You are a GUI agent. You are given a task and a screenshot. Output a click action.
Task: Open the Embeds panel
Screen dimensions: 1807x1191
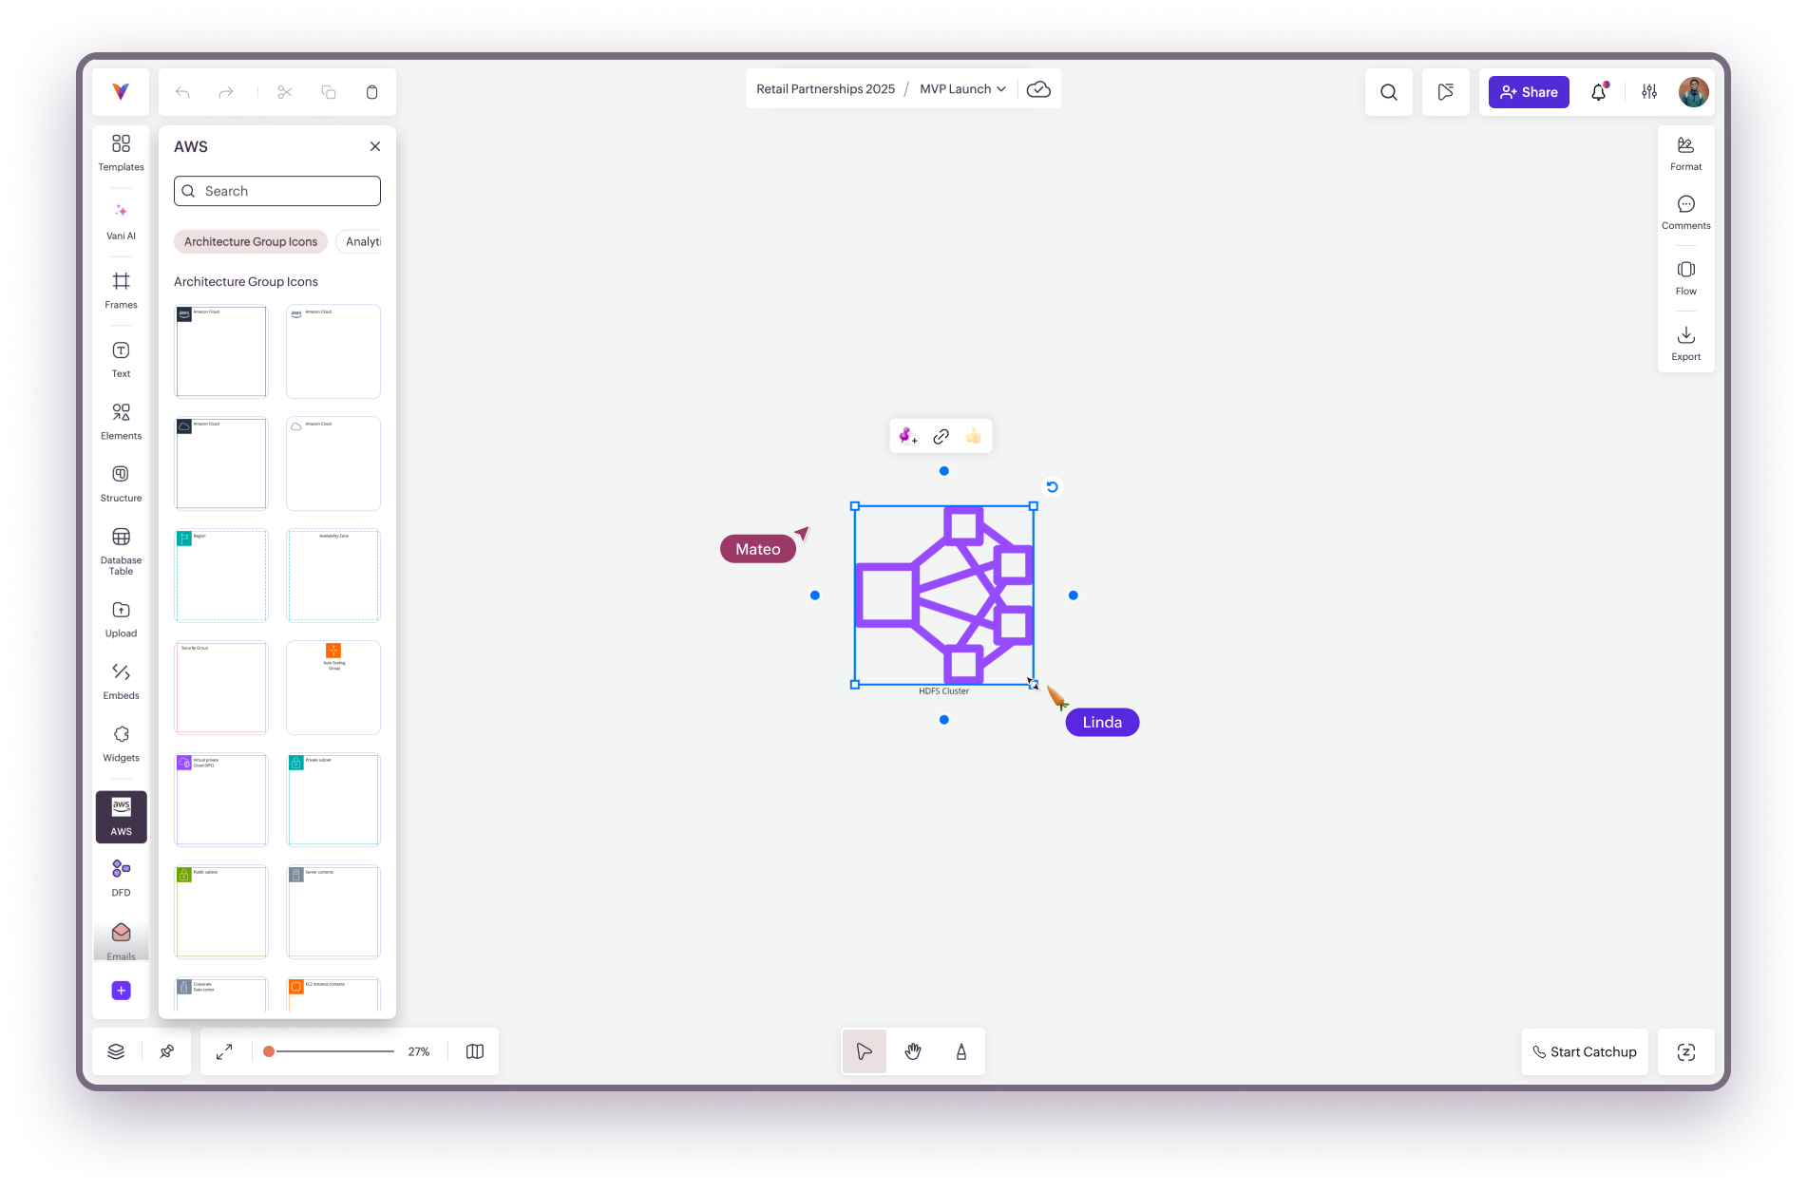(x=122, y=681)
